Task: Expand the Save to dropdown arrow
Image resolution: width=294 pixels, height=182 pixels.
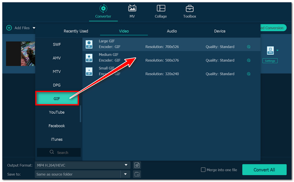Action: [x=126, y=174]
